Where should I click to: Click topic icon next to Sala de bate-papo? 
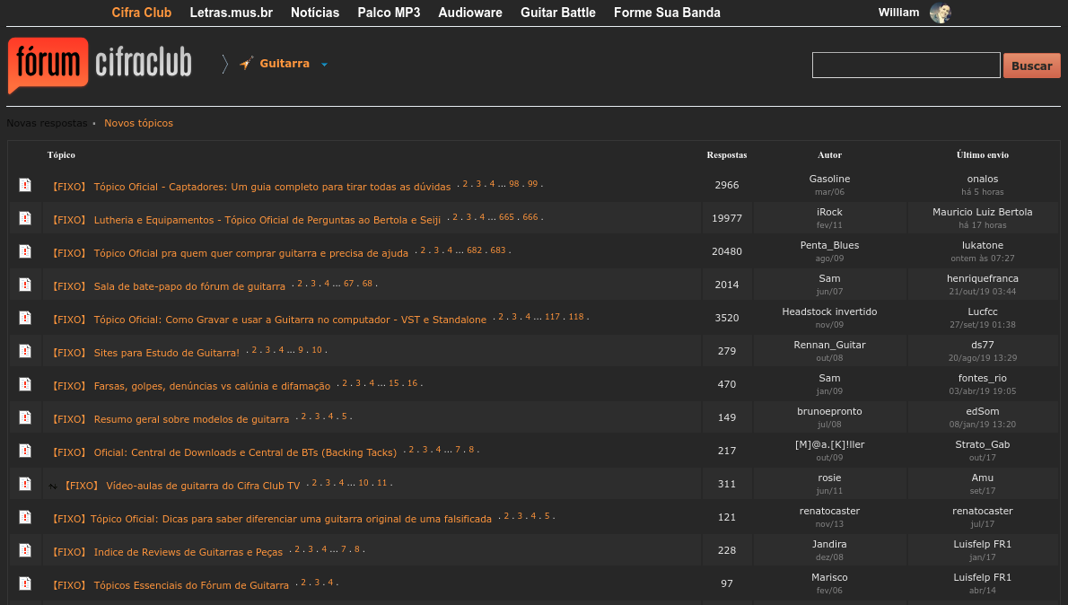coord(25,285)
